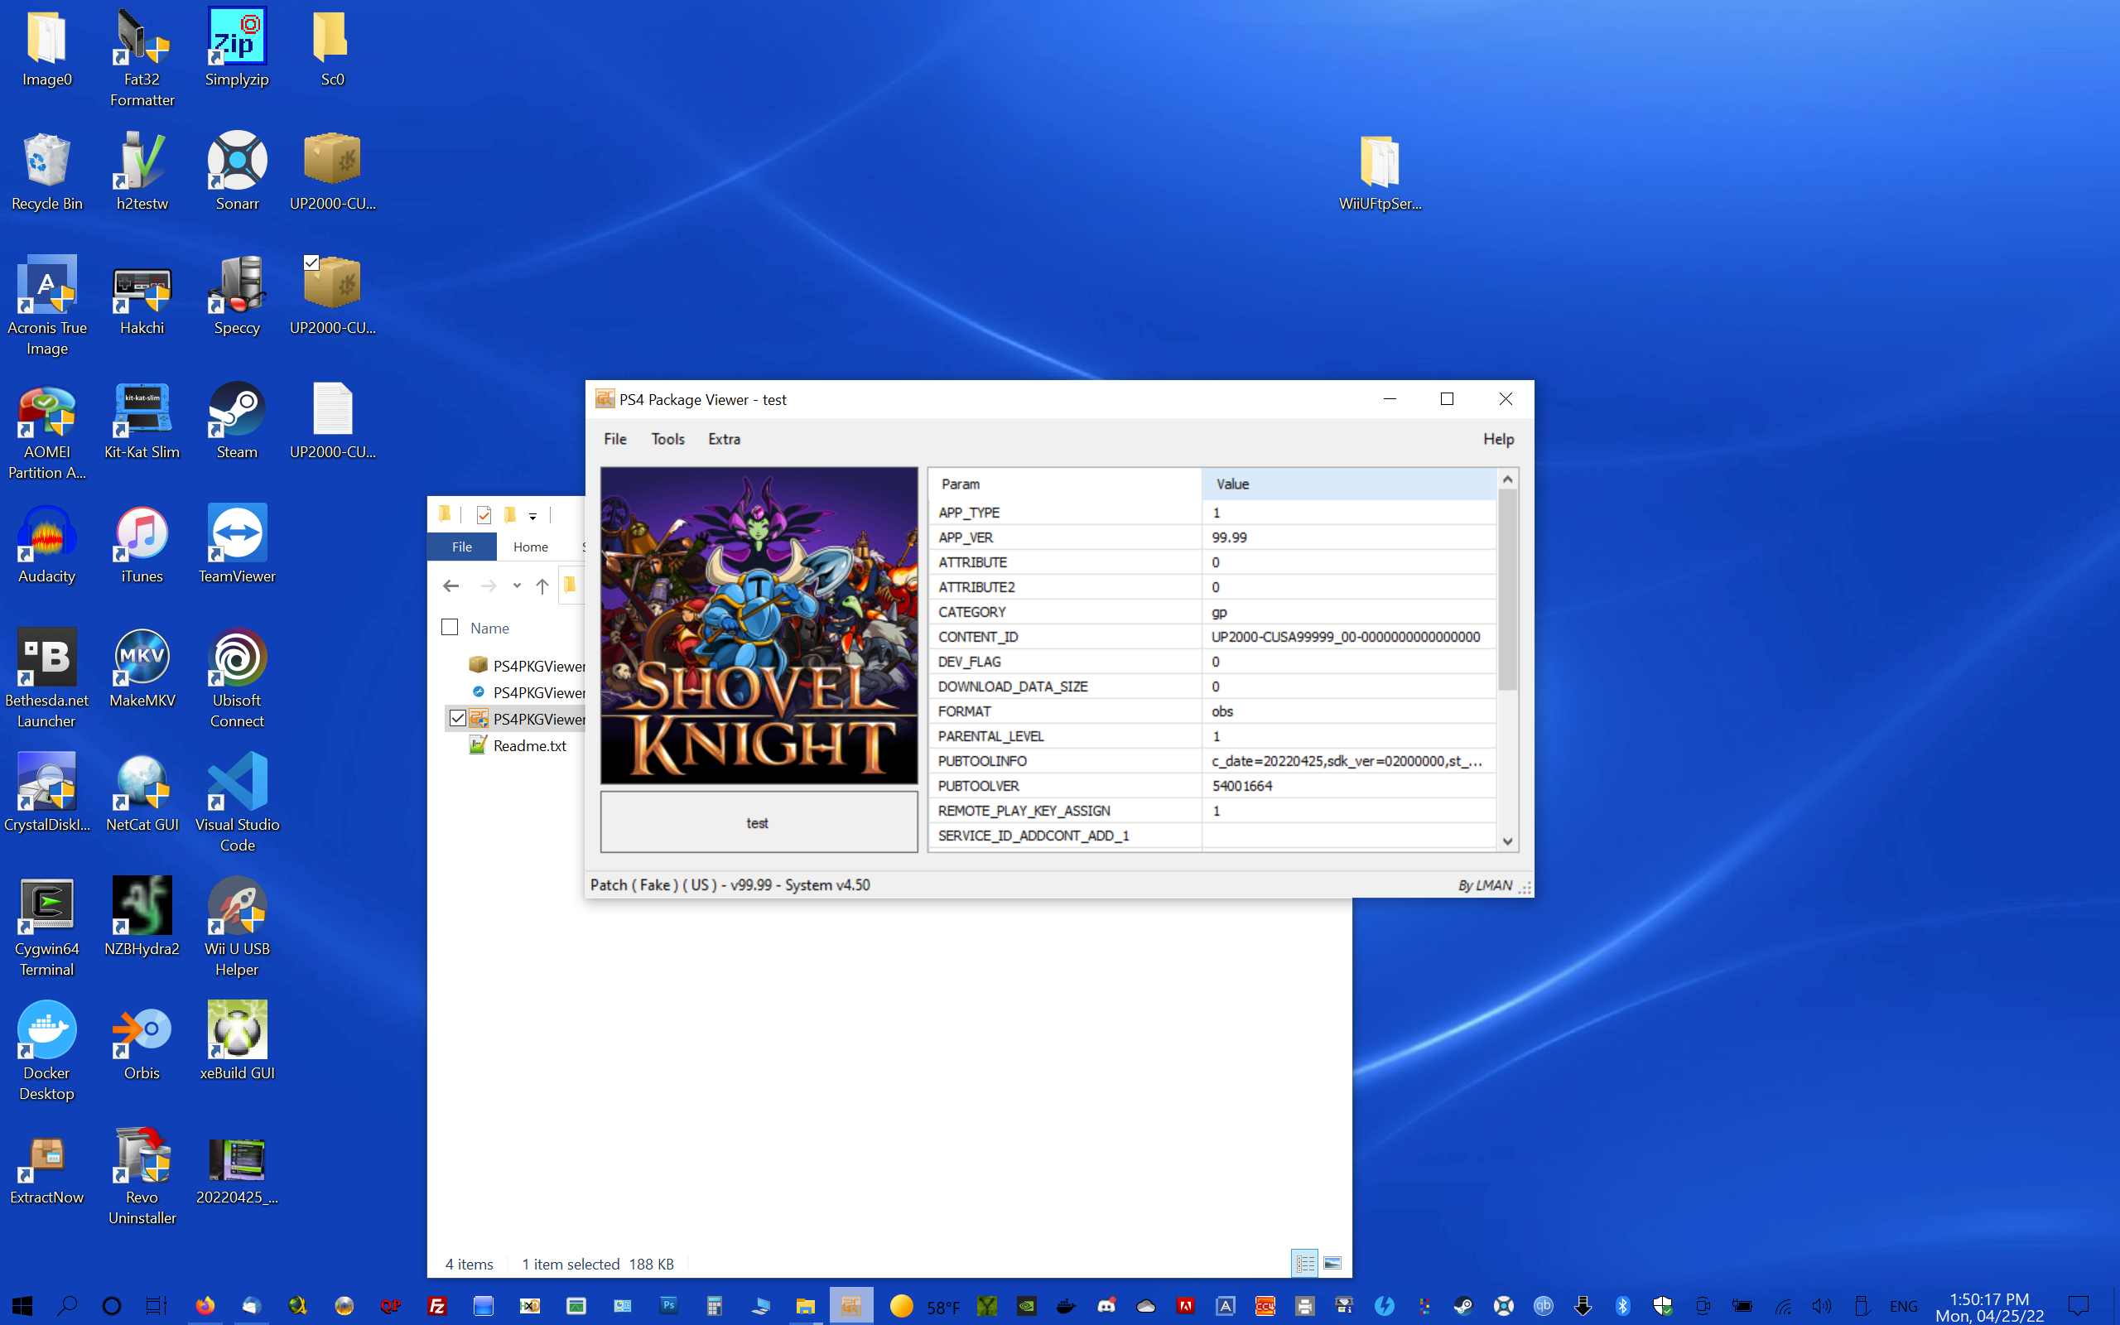Select the APP_TYPE param row
The width and height of the screenshot is (2120, 1325).
pos(1212,513)
